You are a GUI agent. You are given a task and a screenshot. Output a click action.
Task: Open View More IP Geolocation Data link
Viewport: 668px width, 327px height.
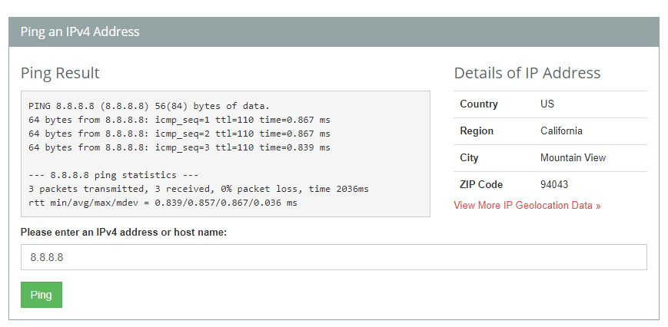click(x=527, y=206)
